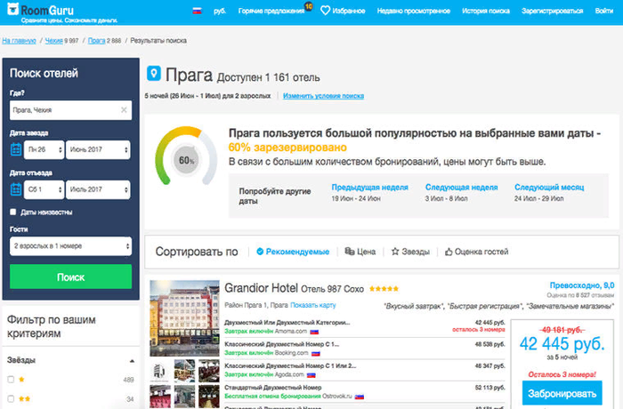Click the Russian flag language icon
Image resolution: width=623 pixels, height=409 pixels.
198,11
